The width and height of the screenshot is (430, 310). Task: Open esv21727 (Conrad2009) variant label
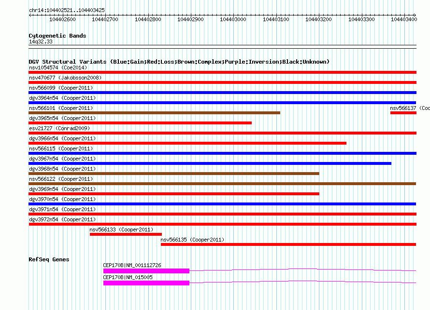tap(59, 128)
